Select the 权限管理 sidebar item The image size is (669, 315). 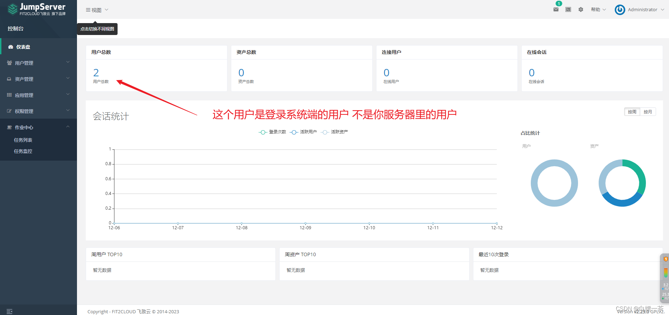coord(38,111)
